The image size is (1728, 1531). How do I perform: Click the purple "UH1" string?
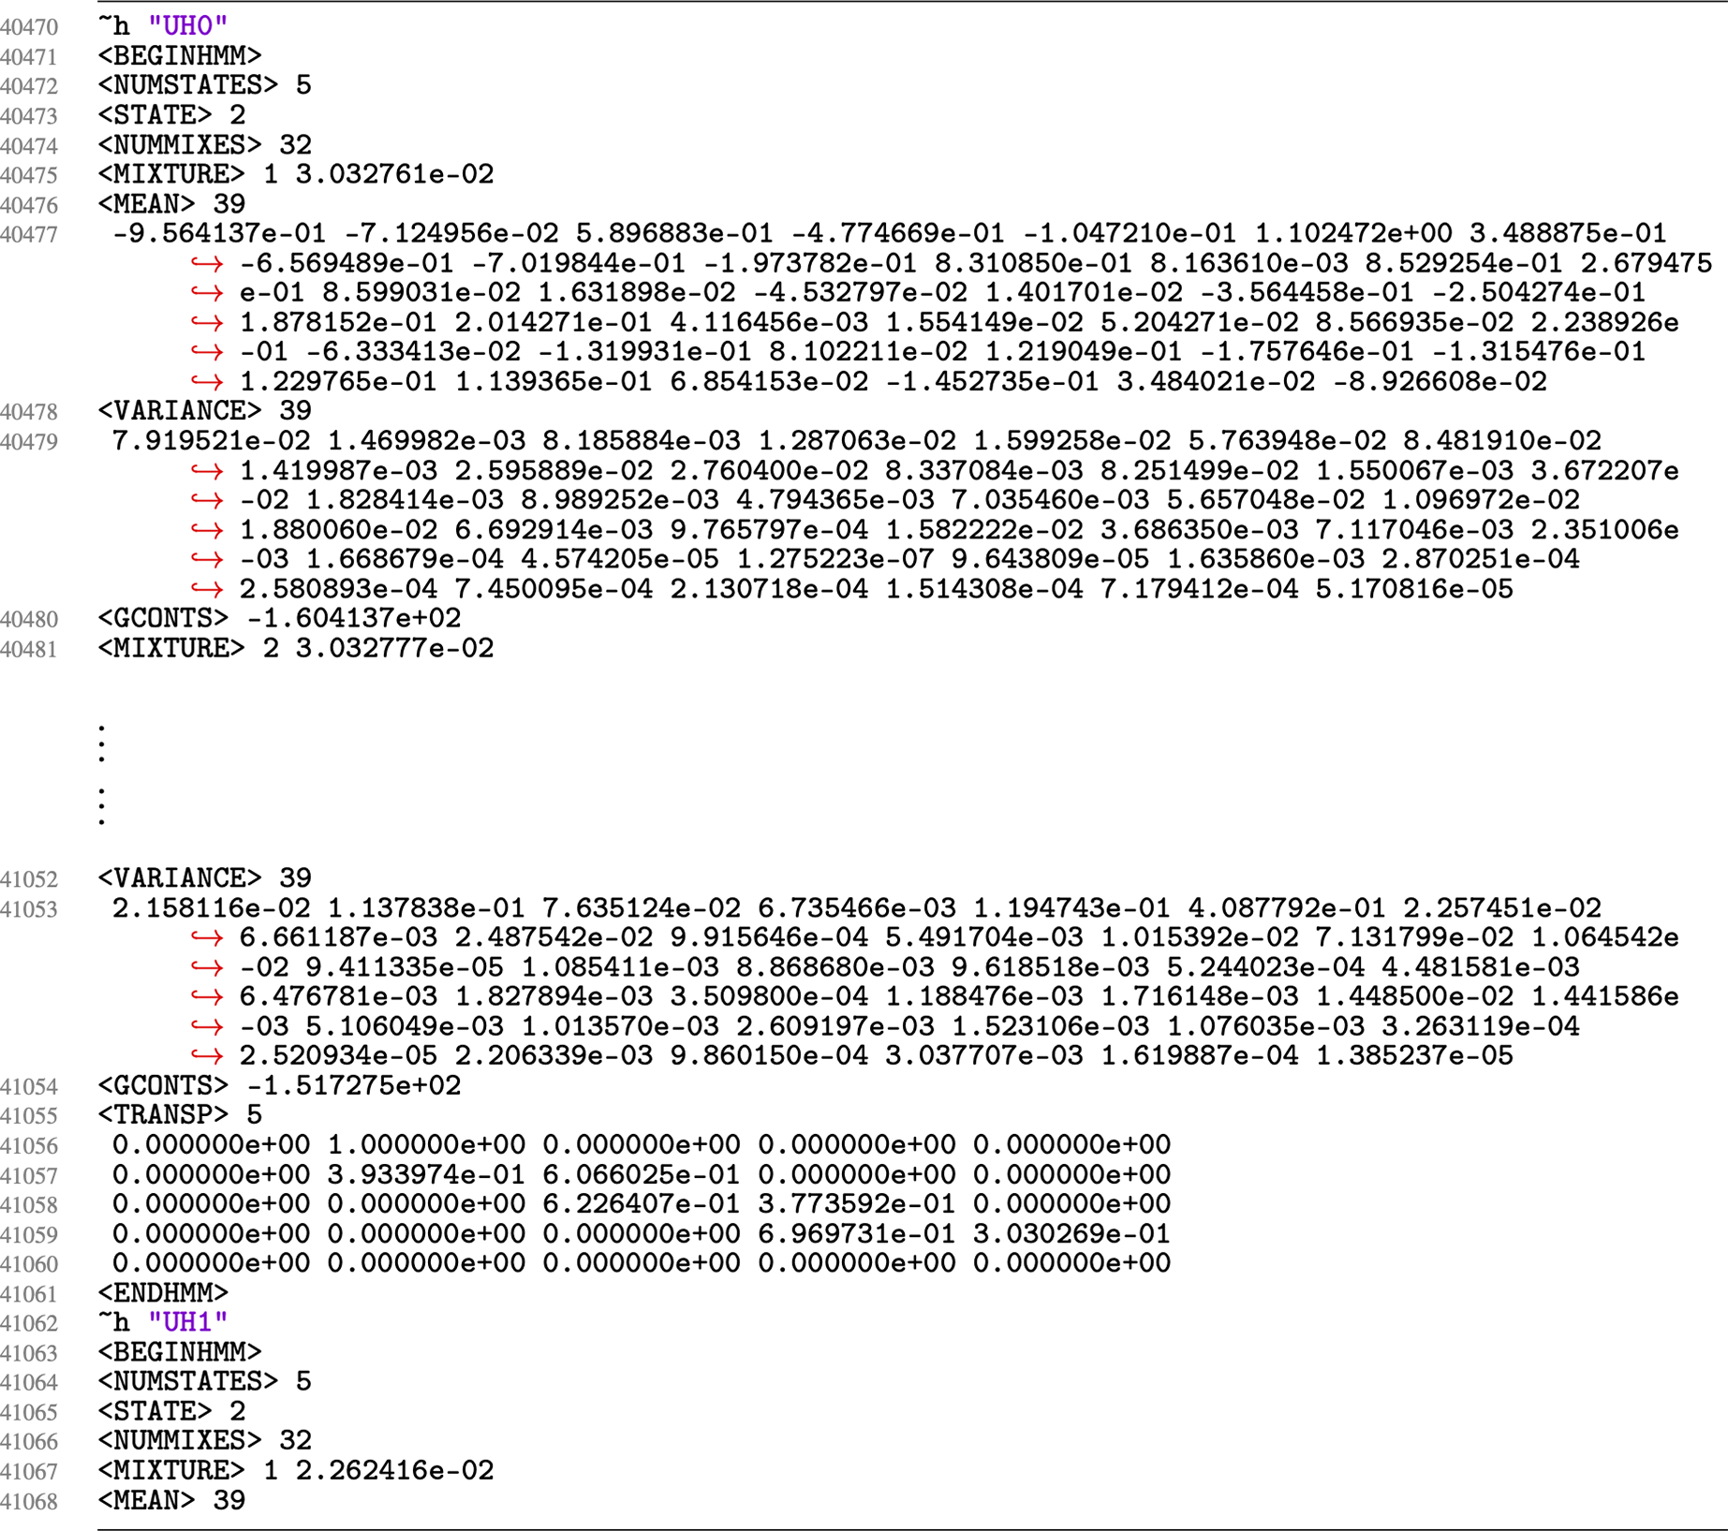(x=187, y=1322)
